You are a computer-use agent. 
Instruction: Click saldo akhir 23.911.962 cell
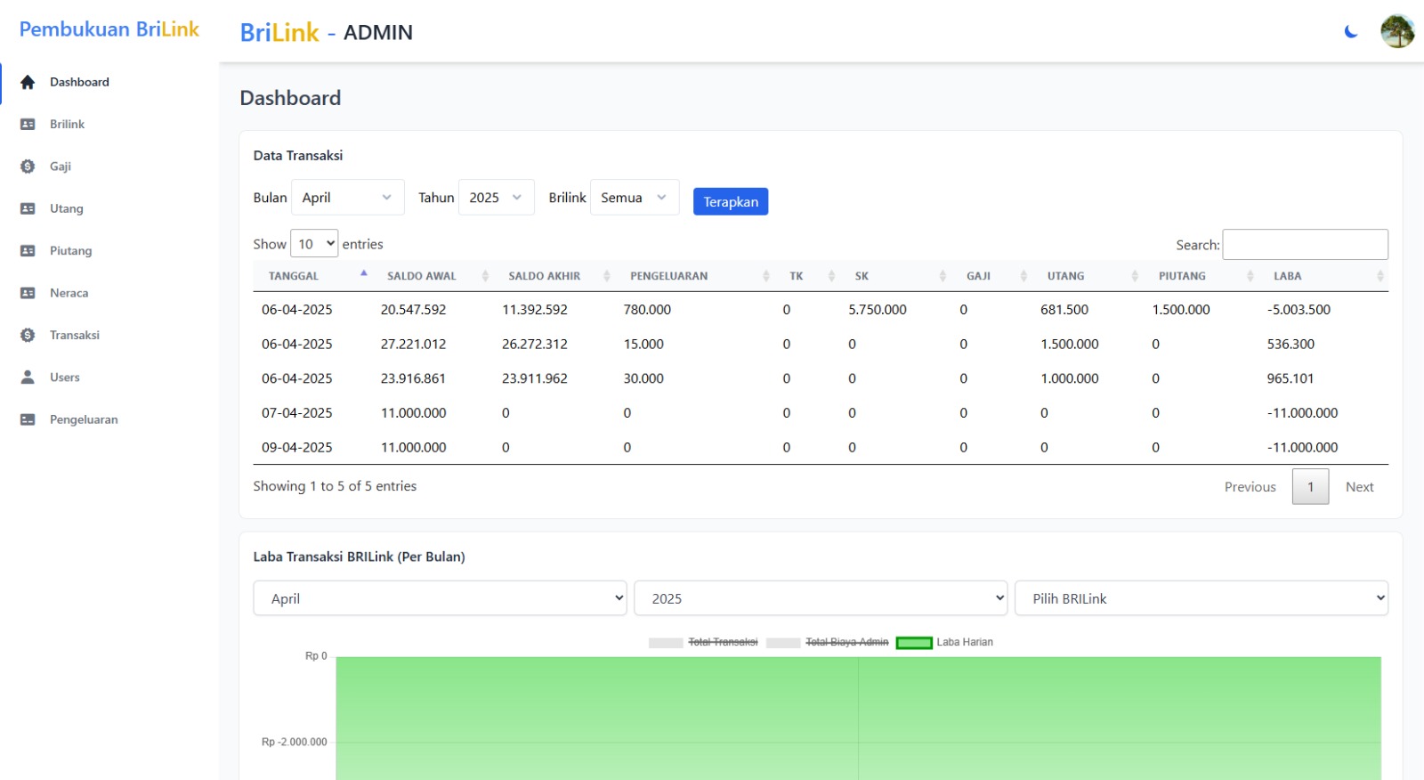click(534, 378)
